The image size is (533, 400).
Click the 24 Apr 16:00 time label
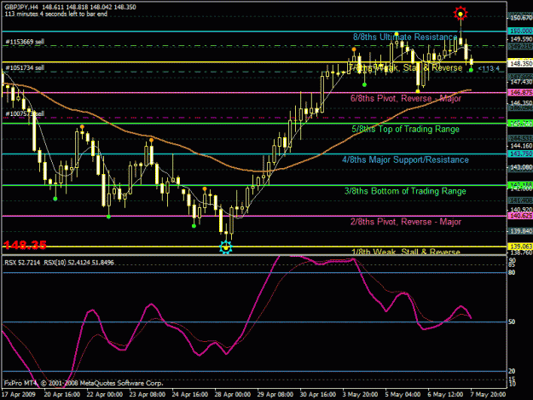190,395
